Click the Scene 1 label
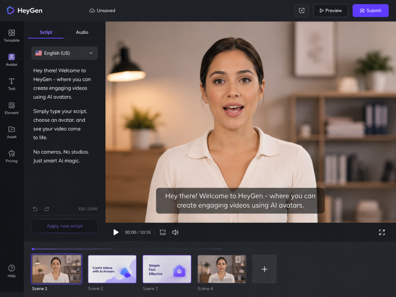The image size is (396, 297). 39,288
